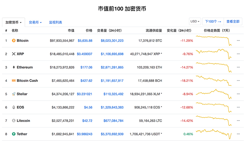Open Bitcoin price link $5,635.88
The height and width of the screenshot is (141, 248).
tap(85, 41)
